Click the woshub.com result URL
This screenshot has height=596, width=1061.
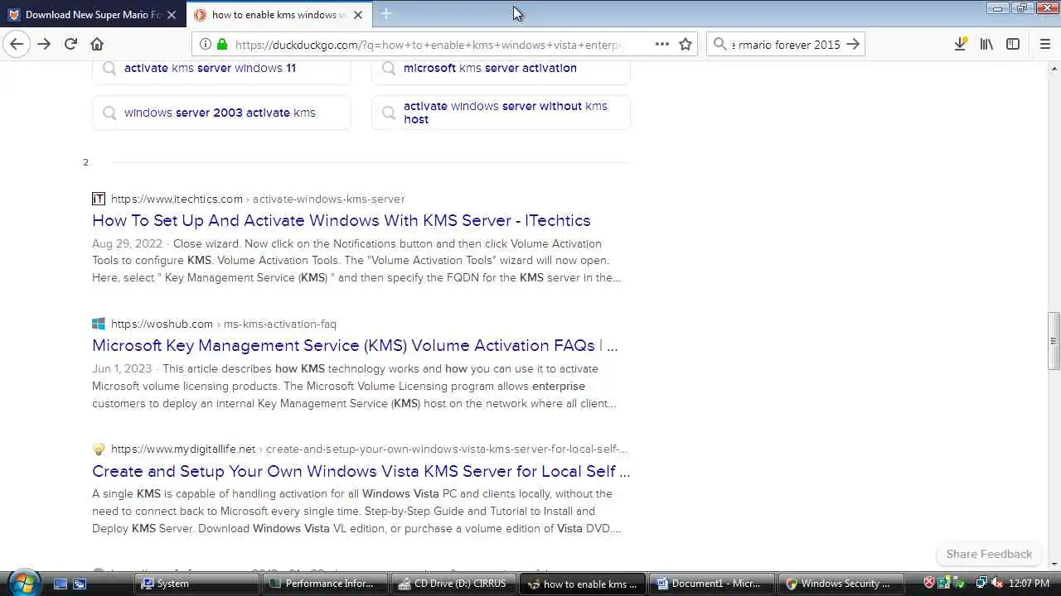224,324
